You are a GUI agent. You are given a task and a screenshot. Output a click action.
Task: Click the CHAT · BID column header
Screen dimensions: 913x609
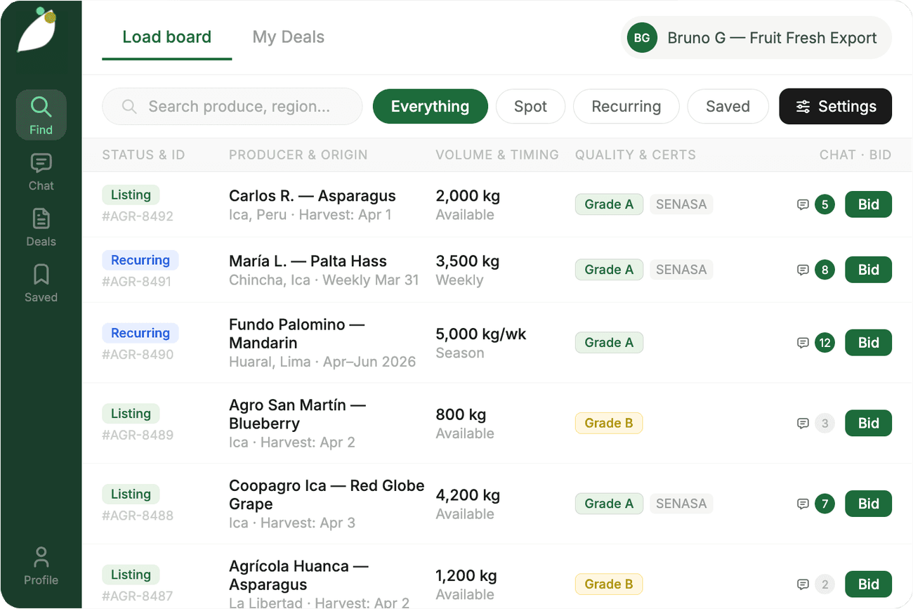tap(855, 155)
